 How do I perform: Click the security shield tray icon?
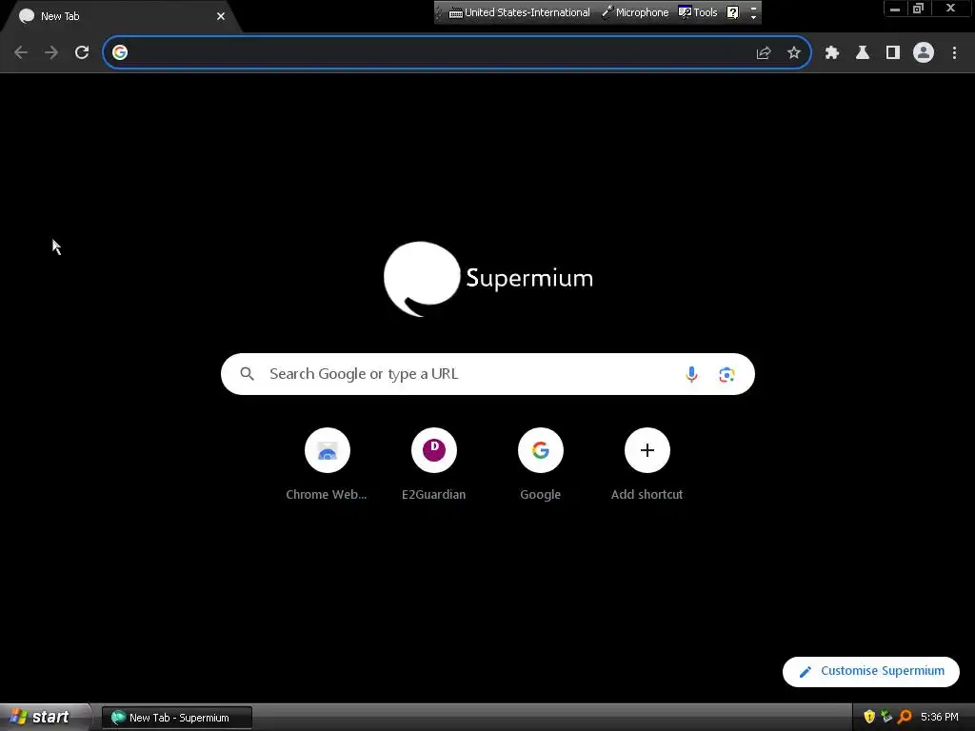[869, 717]
